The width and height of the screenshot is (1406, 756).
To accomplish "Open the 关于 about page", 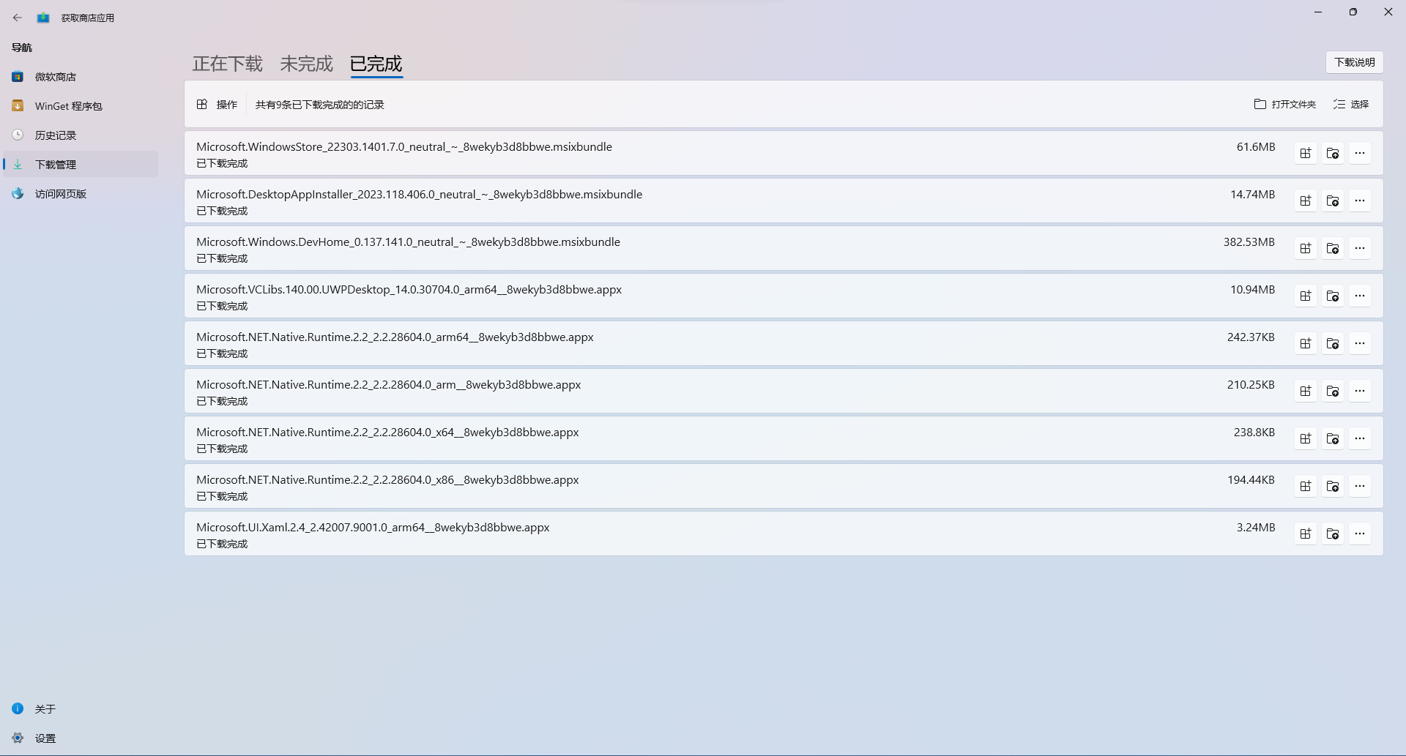I will (45, 708).
